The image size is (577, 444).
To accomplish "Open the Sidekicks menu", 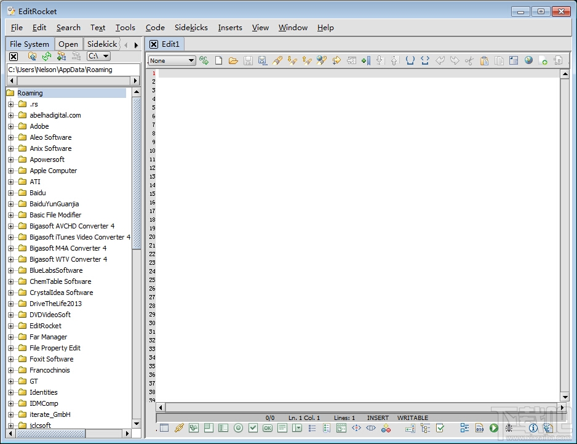I will point(191,27).
